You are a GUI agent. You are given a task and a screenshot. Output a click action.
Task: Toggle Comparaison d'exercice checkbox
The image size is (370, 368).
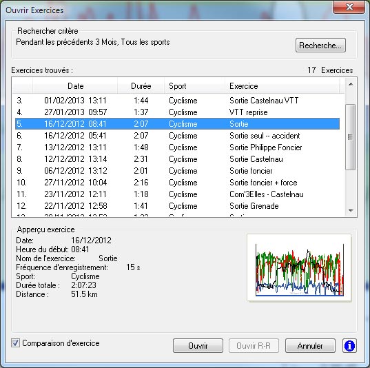pos(16,343)
